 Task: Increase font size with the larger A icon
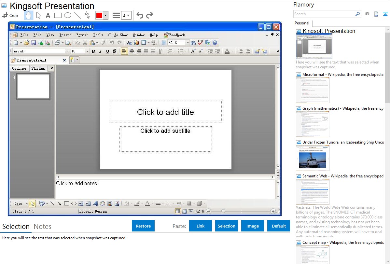click(x=193, y=51)
